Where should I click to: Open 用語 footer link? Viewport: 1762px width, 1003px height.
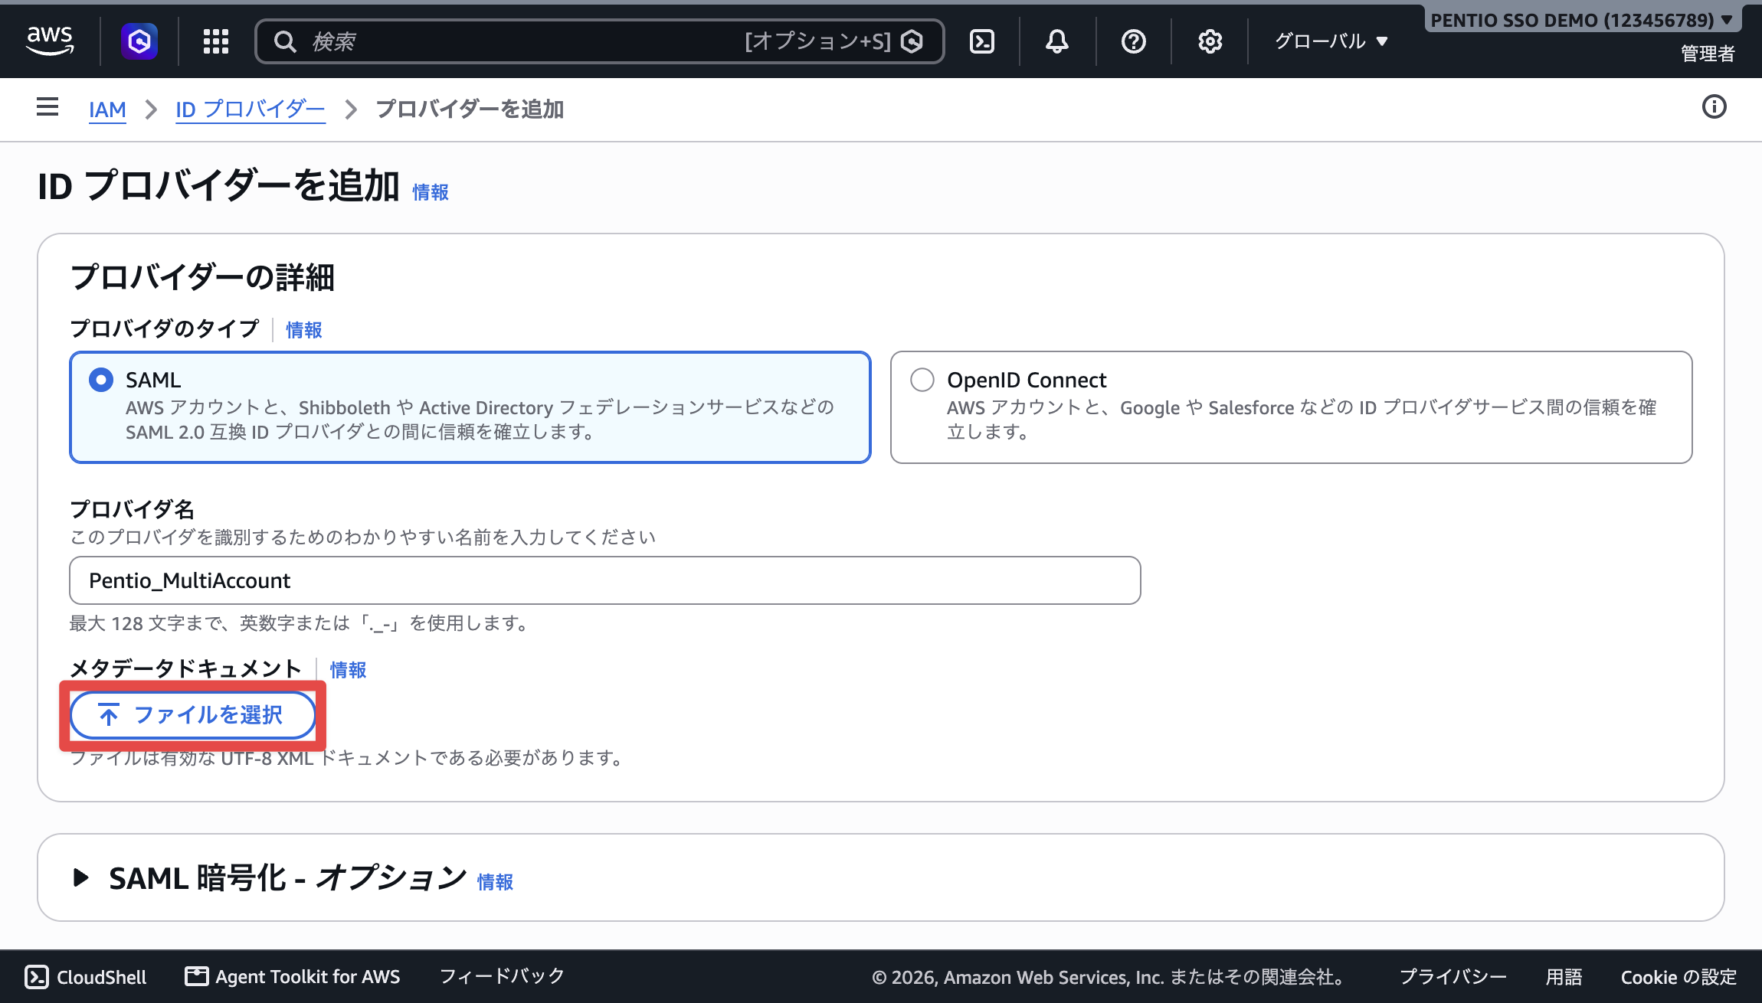pos(1564,977)
